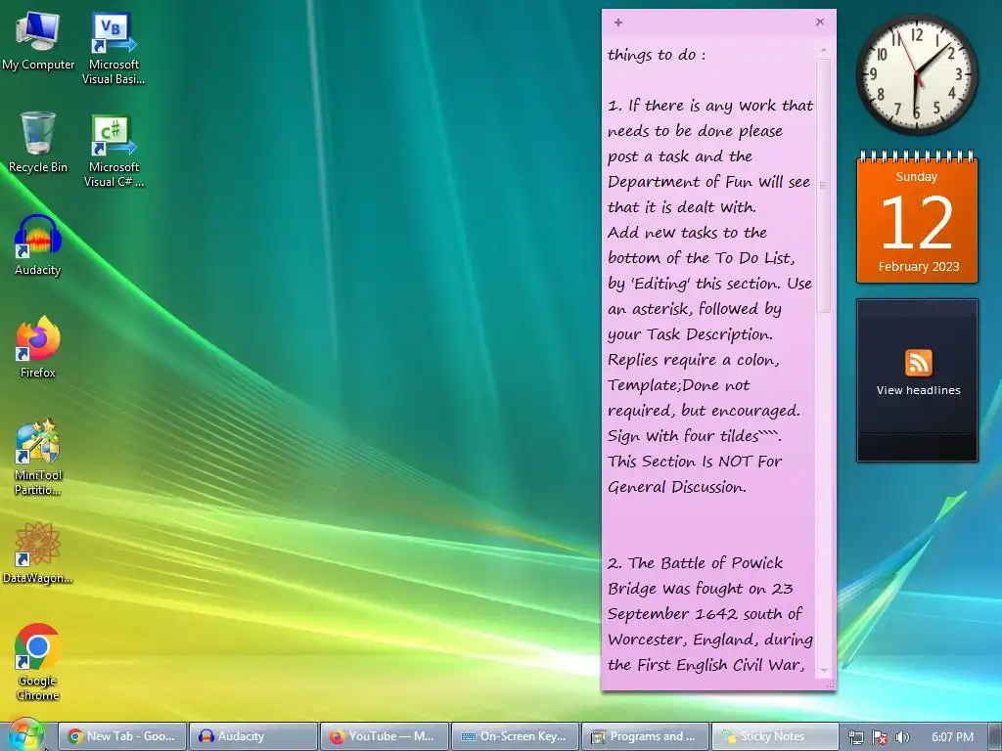Viewport: 1002px width, 751px height.
Task: Select the Audacity desktop shortcut
Action: pos(38,245)
